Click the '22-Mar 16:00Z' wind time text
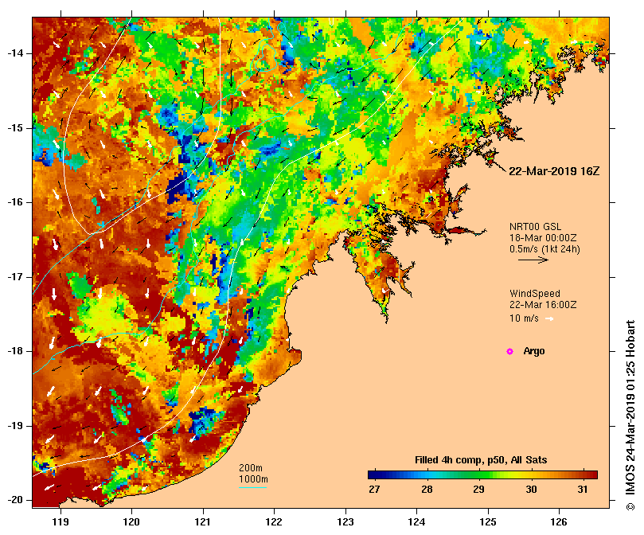The image size is (644, 535). (x=543, y=305)
